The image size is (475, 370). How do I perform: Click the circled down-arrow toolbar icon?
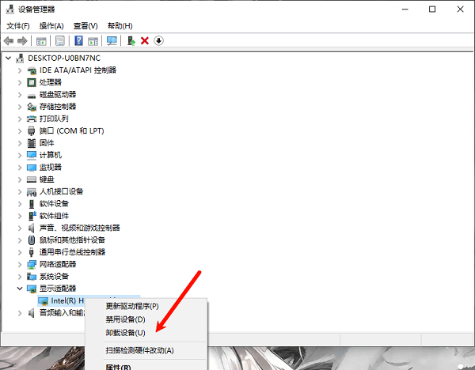[x=158, y=40]
